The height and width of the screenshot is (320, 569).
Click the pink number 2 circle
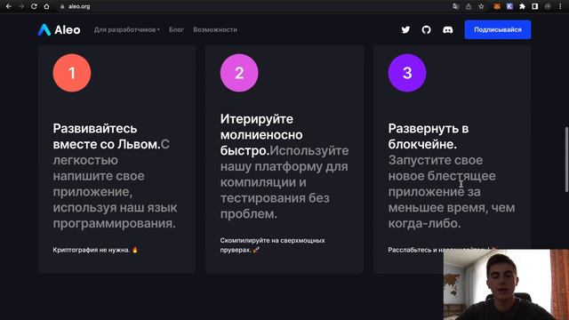pyautogui.click(x=239, y=73)
